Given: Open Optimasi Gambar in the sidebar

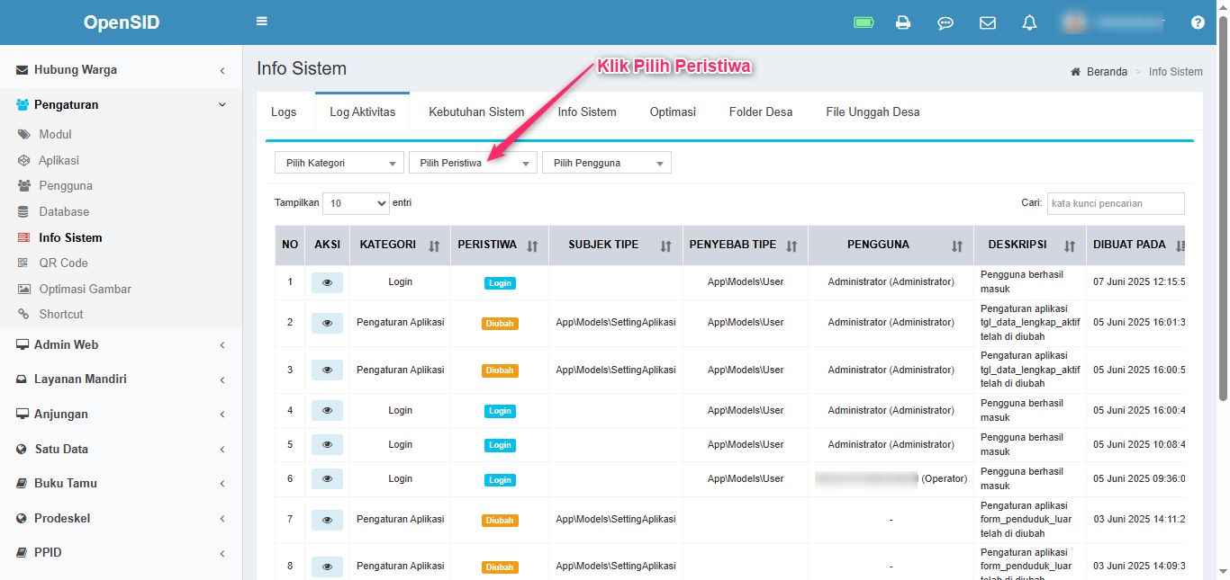Looking at the screenshot, I should tap(85, 289).
